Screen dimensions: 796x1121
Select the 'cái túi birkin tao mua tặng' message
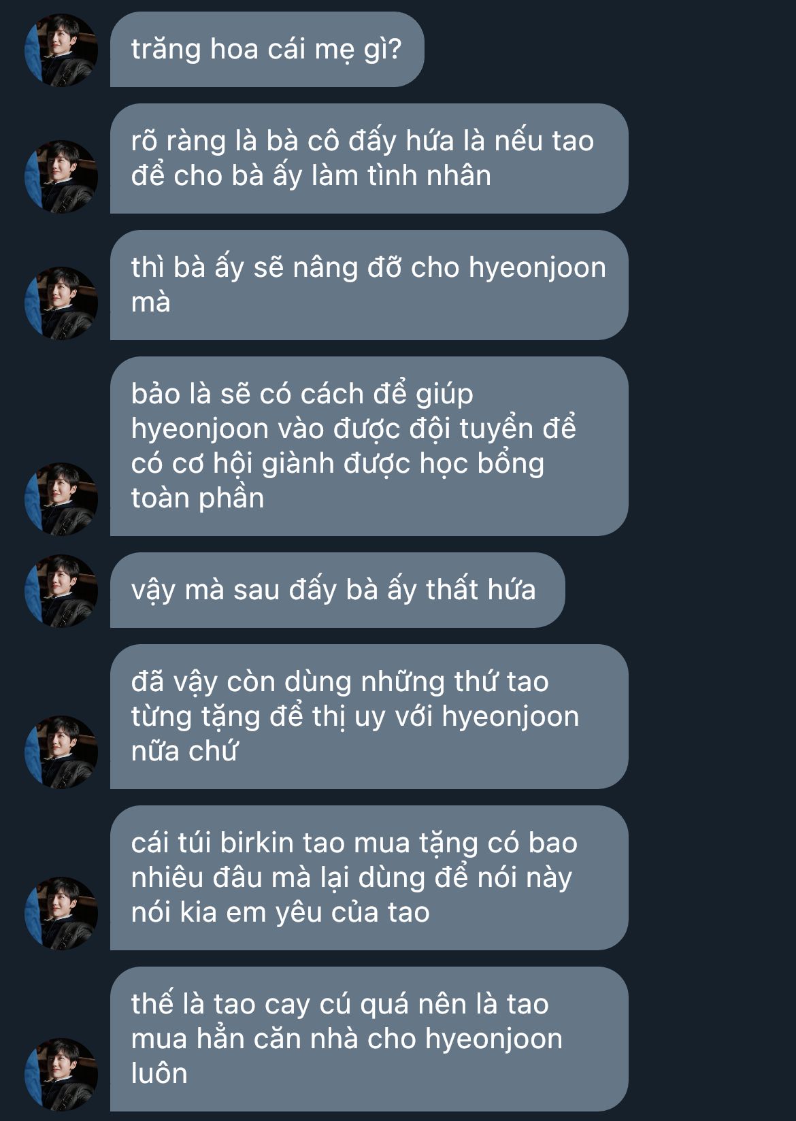tap(369, 878)
